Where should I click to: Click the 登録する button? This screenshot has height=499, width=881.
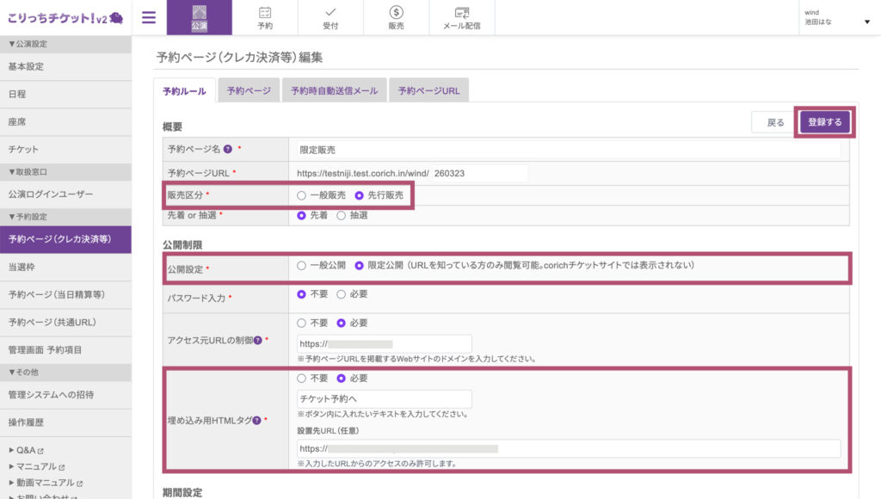[x=826, y=122]
